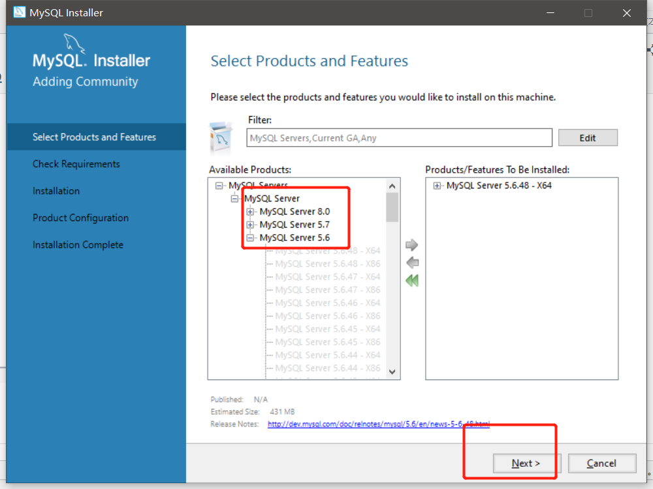
Task: Select MySQL Server 8.0 tree item
Action: coord(295,212)
